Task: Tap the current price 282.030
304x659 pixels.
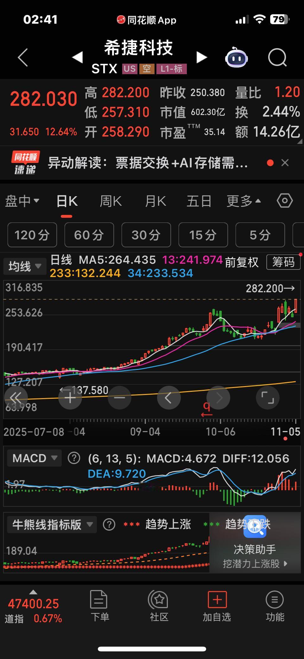Action: (43, 99)
